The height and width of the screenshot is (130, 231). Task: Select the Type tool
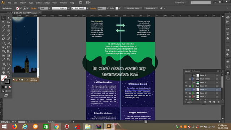pyautogui.click(x=9, y=26)
